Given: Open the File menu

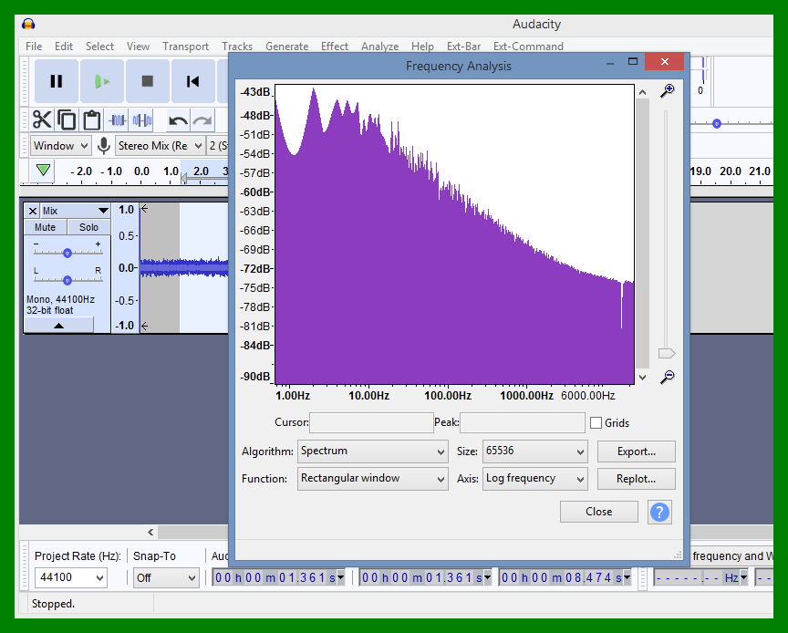Looking at the screenshot, I should (34, 47).
